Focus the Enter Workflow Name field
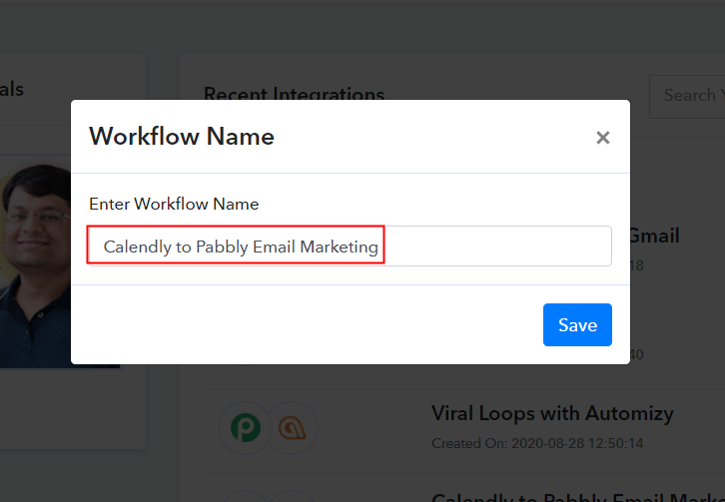Image resolution: width=725 pixels, height=502 pixels. pyautogui.click(x=350, y=247)
